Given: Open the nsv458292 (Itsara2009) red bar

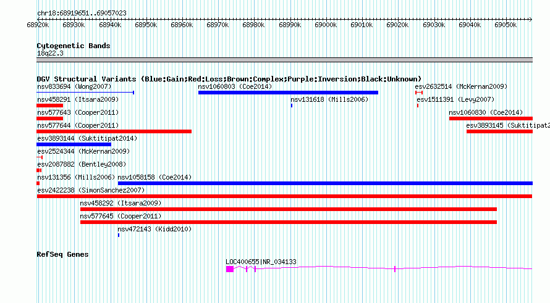Looking at the screenshot, I should click(x=289, y=209).
